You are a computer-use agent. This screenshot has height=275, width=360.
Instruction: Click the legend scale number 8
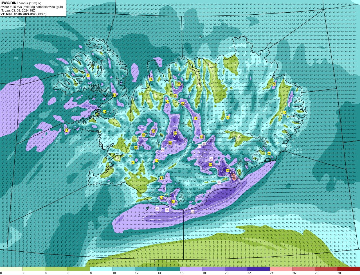tap(91, 273)
